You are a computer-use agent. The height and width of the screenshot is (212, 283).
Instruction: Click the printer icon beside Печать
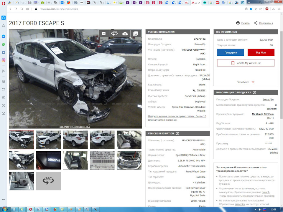[x=238, y=23]
